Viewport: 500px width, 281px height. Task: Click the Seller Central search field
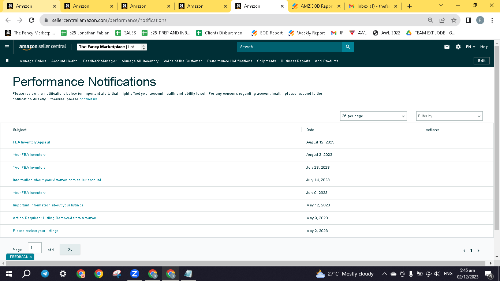click(290, 47)
